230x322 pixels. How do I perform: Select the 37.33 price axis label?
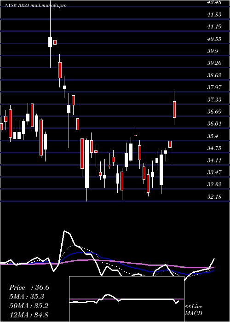214,99
